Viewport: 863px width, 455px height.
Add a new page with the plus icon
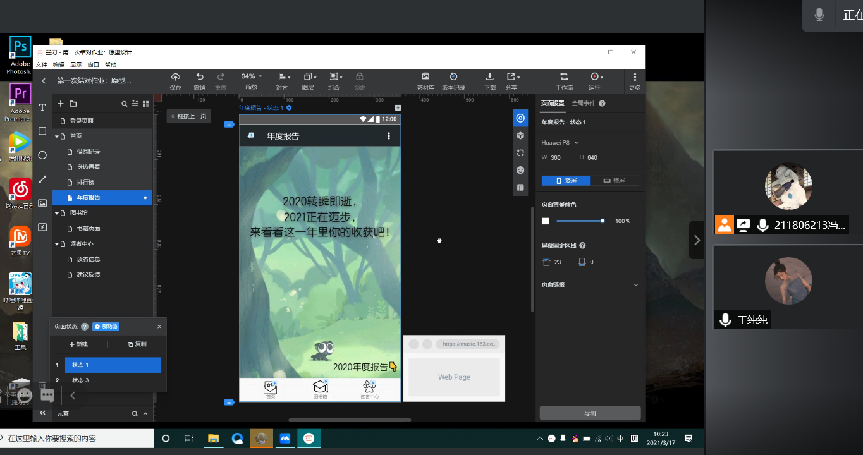[61, 104]
